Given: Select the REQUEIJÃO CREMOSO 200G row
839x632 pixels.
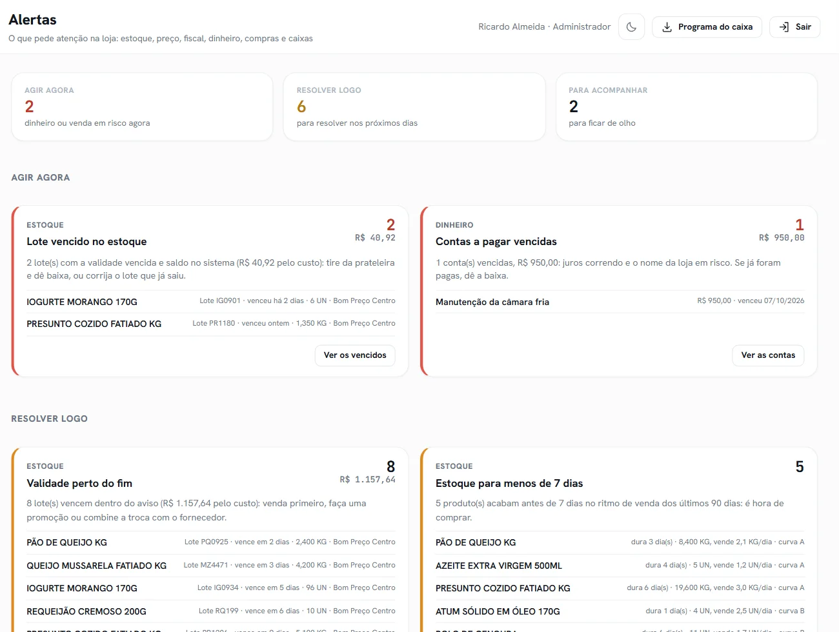Looking at the screenshot, I should coord(211,611).
